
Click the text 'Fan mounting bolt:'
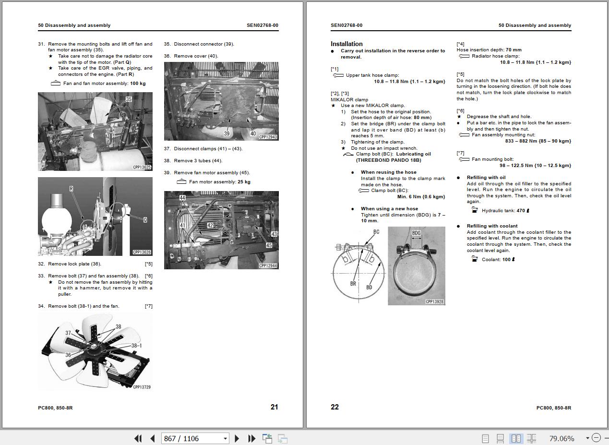pos(493,159)
